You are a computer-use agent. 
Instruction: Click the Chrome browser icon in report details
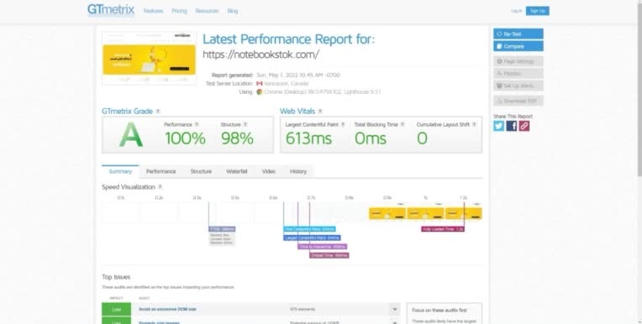coord(259,91)
